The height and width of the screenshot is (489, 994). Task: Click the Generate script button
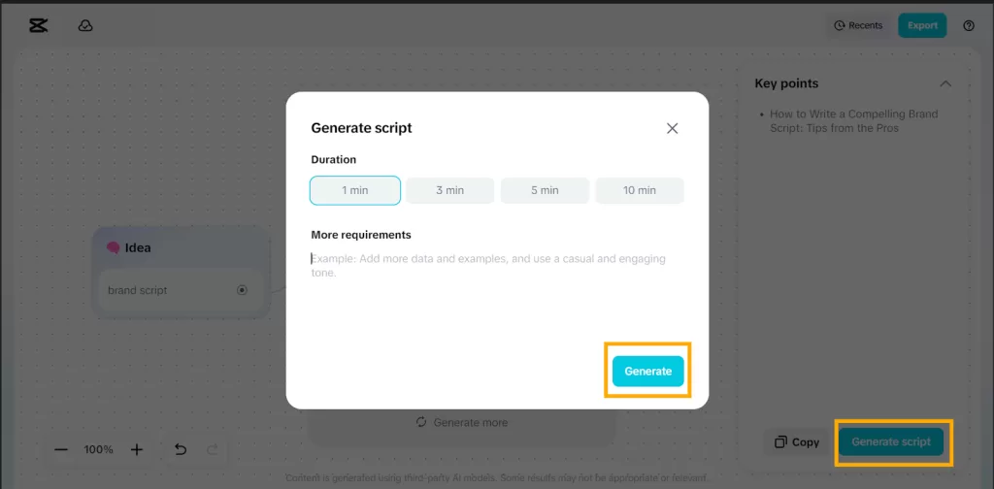pos(891,441)
